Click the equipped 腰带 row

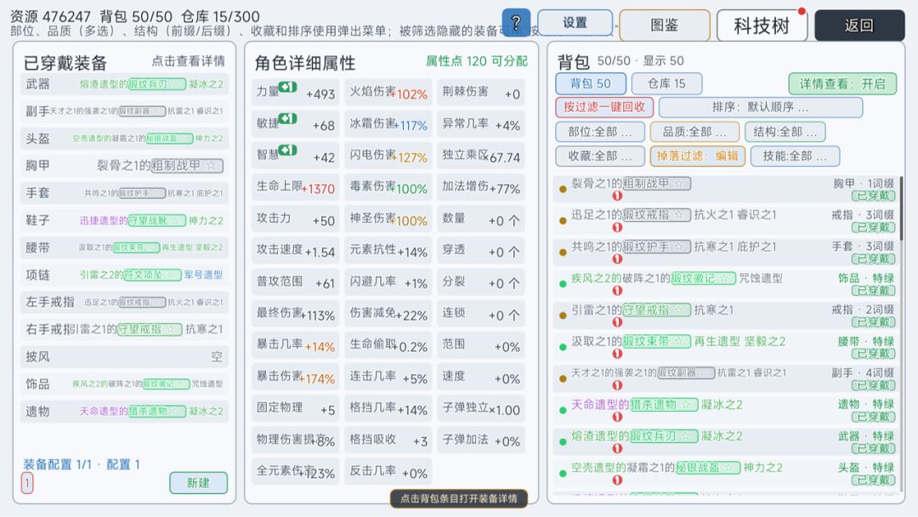124,247
